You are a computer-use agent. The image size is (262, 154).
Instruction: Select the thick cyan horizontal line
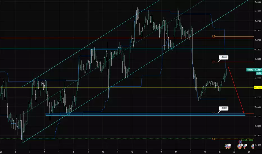(127, 49)
